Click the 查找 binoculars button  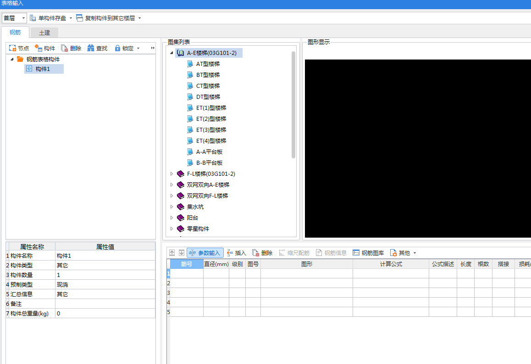[x=97, y=49]
